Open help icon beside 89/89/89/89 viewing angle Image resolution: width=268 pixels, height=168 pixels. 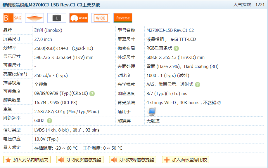92,94
